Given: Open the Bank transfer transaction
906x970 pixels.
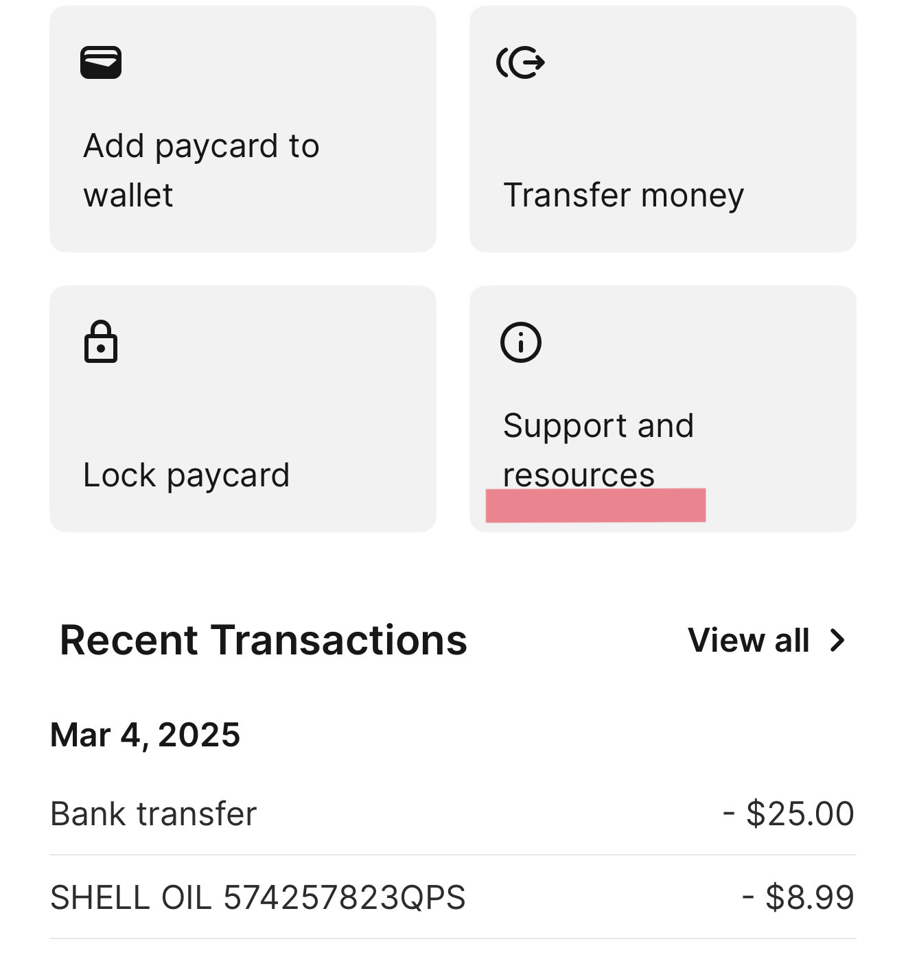Looking at the screenshot, I should pyautogui.click(x=154, y=814).
